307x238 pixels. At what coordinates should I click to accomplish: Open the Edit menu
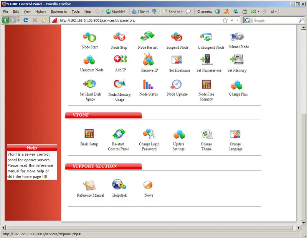pos(16,11)
